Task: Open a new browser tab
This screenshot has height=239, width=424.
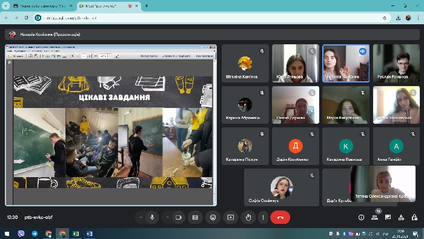Action: coord(147,5)
